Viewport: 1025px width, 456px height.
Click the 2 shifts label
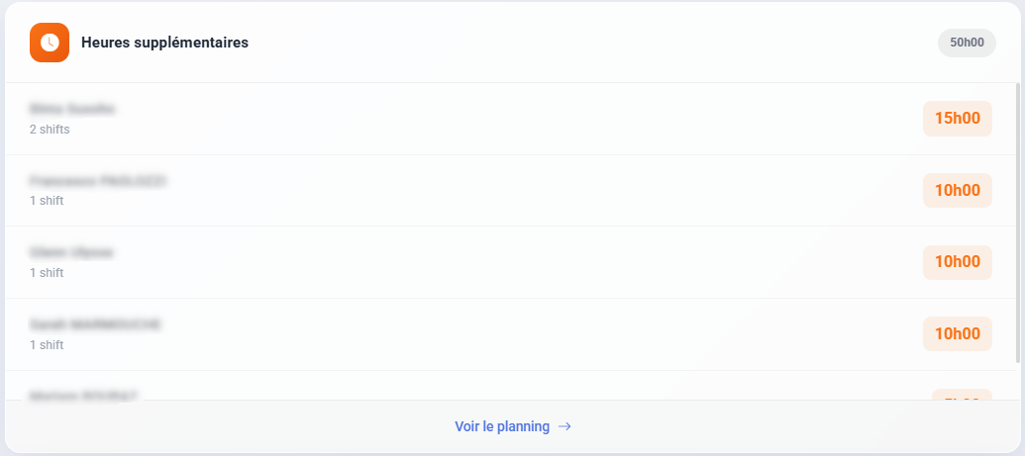pyautogui.click(x=50, y=130)
